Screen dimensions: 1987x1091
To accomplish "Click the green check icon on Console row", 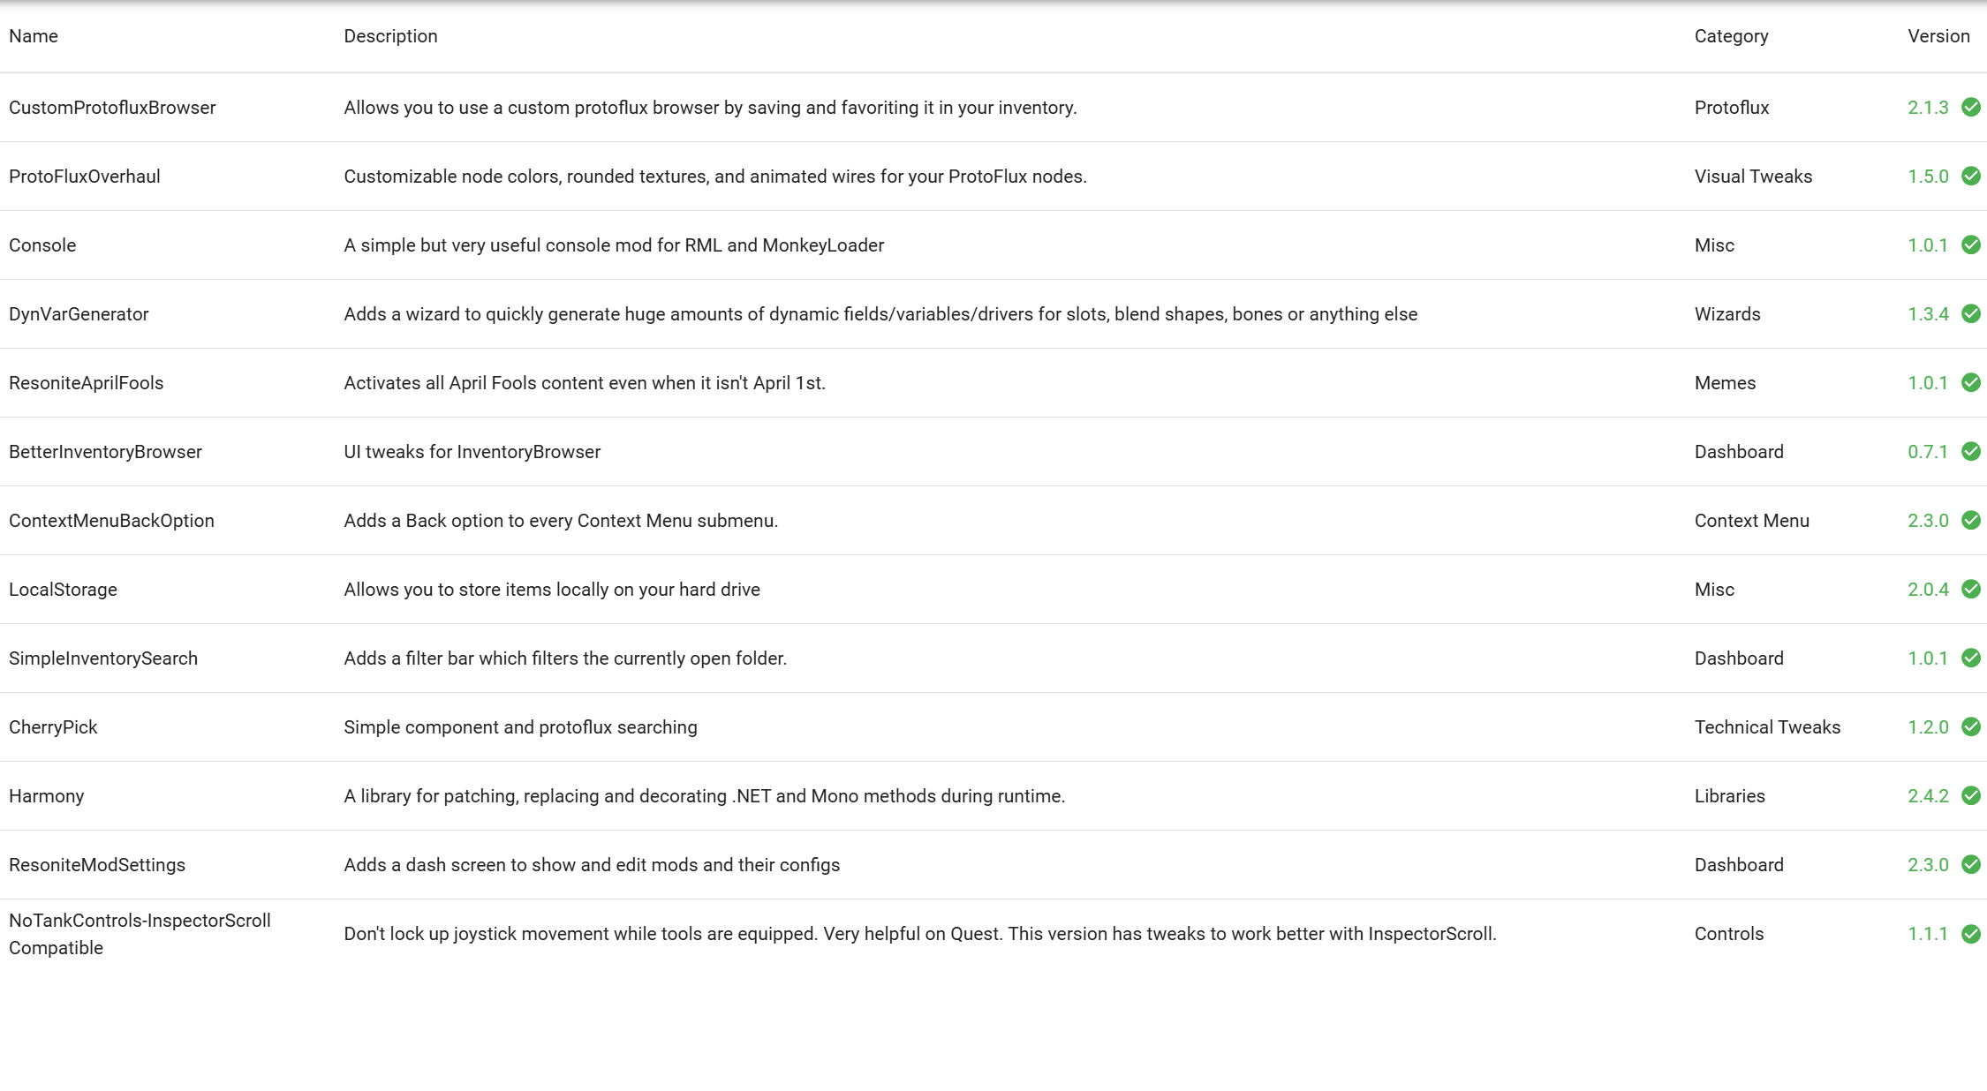I will tap(1970, 245).
